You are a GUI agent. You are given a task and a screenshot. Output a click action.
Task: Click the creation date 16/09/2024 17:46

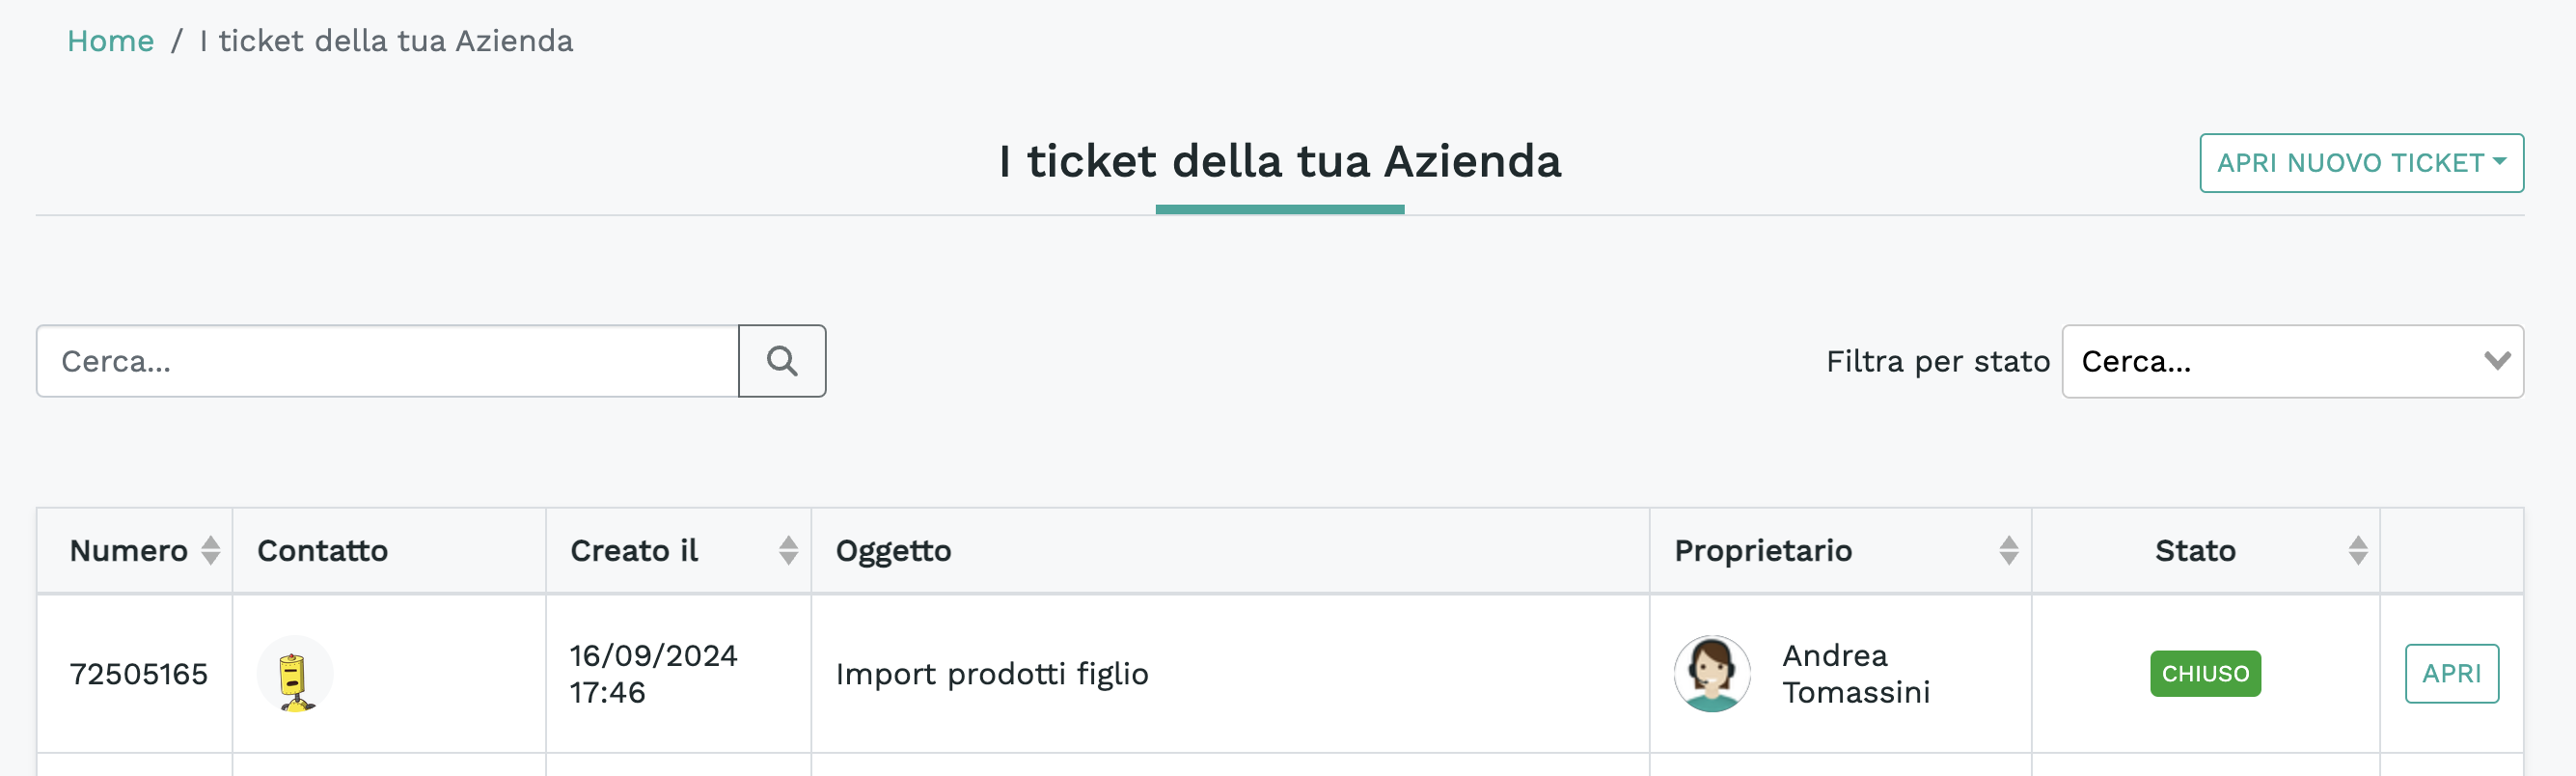coord(652,674)
